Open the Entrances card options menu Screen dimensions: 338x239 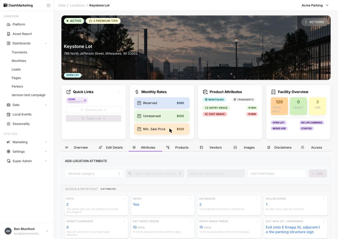pyautogui.click(x=257, y=199)
